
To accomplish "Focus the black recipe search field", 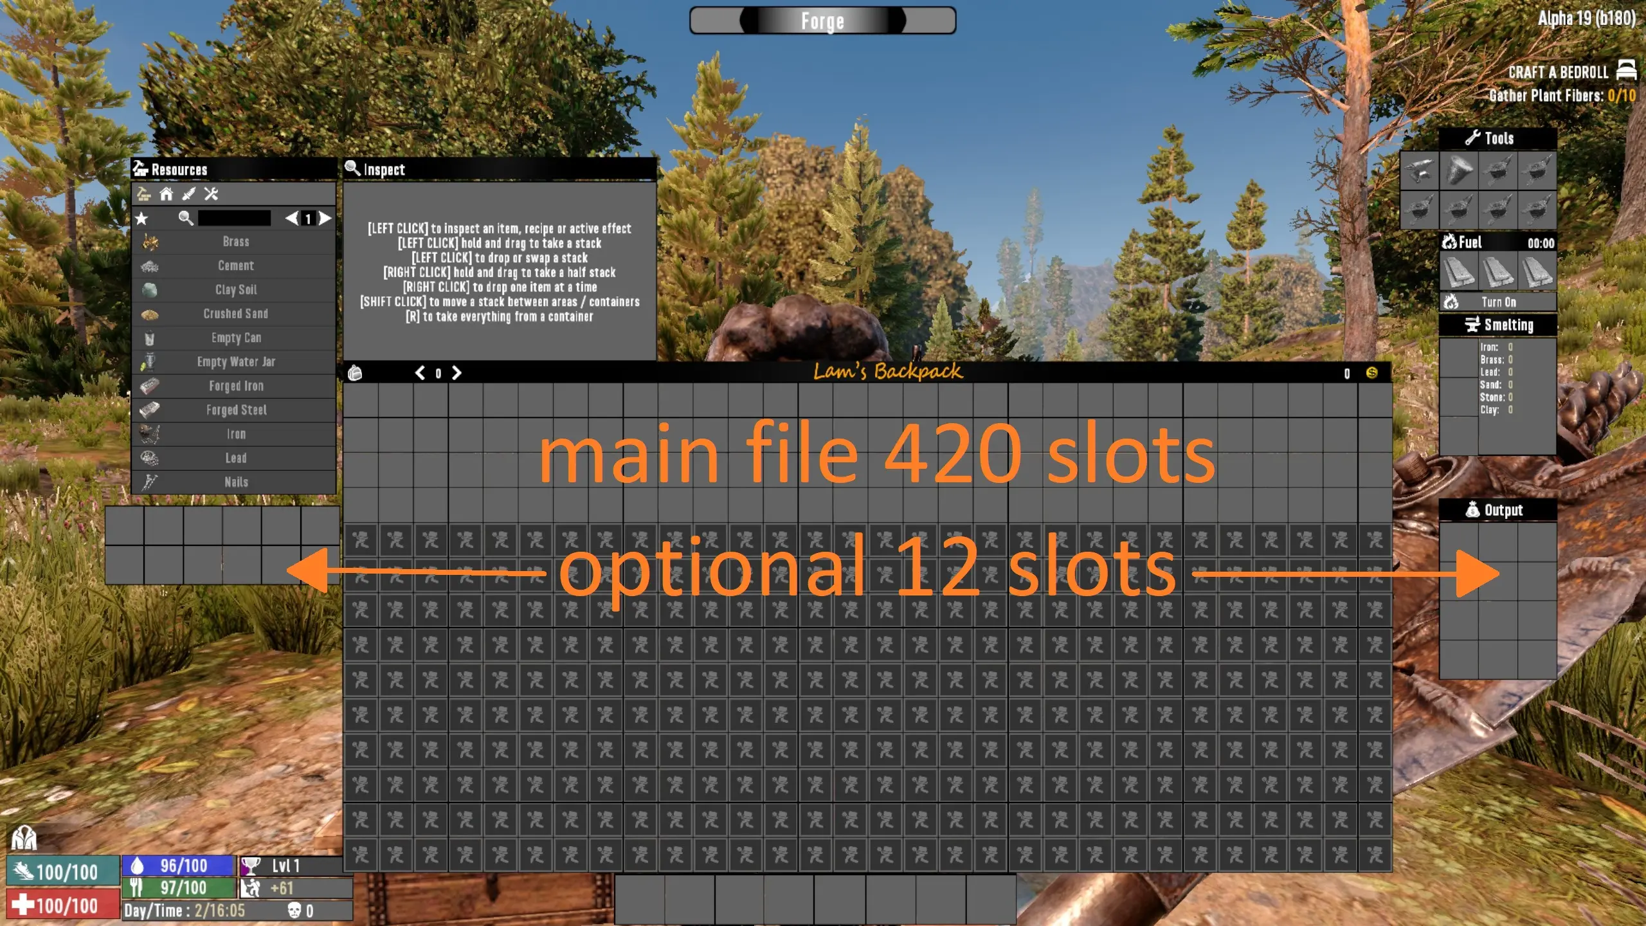I will coord(234,218).
